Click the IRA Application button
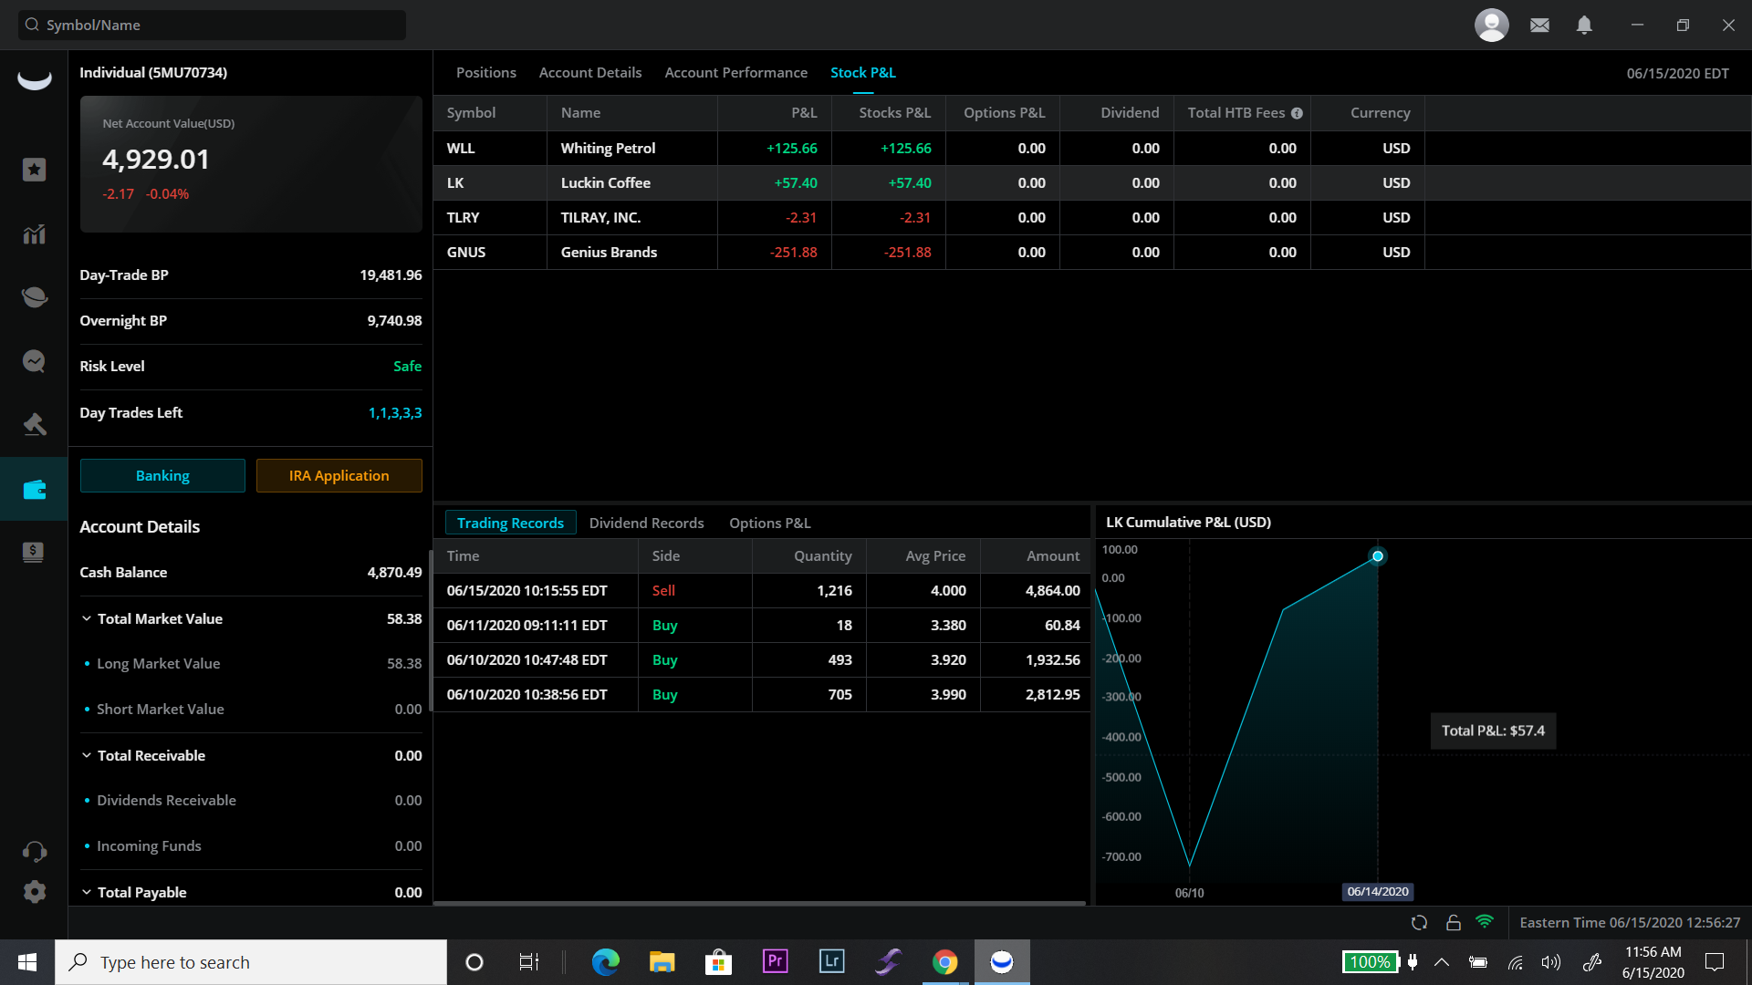The width and height of the screenshot is (1752, 985). (x=339, y=475)
